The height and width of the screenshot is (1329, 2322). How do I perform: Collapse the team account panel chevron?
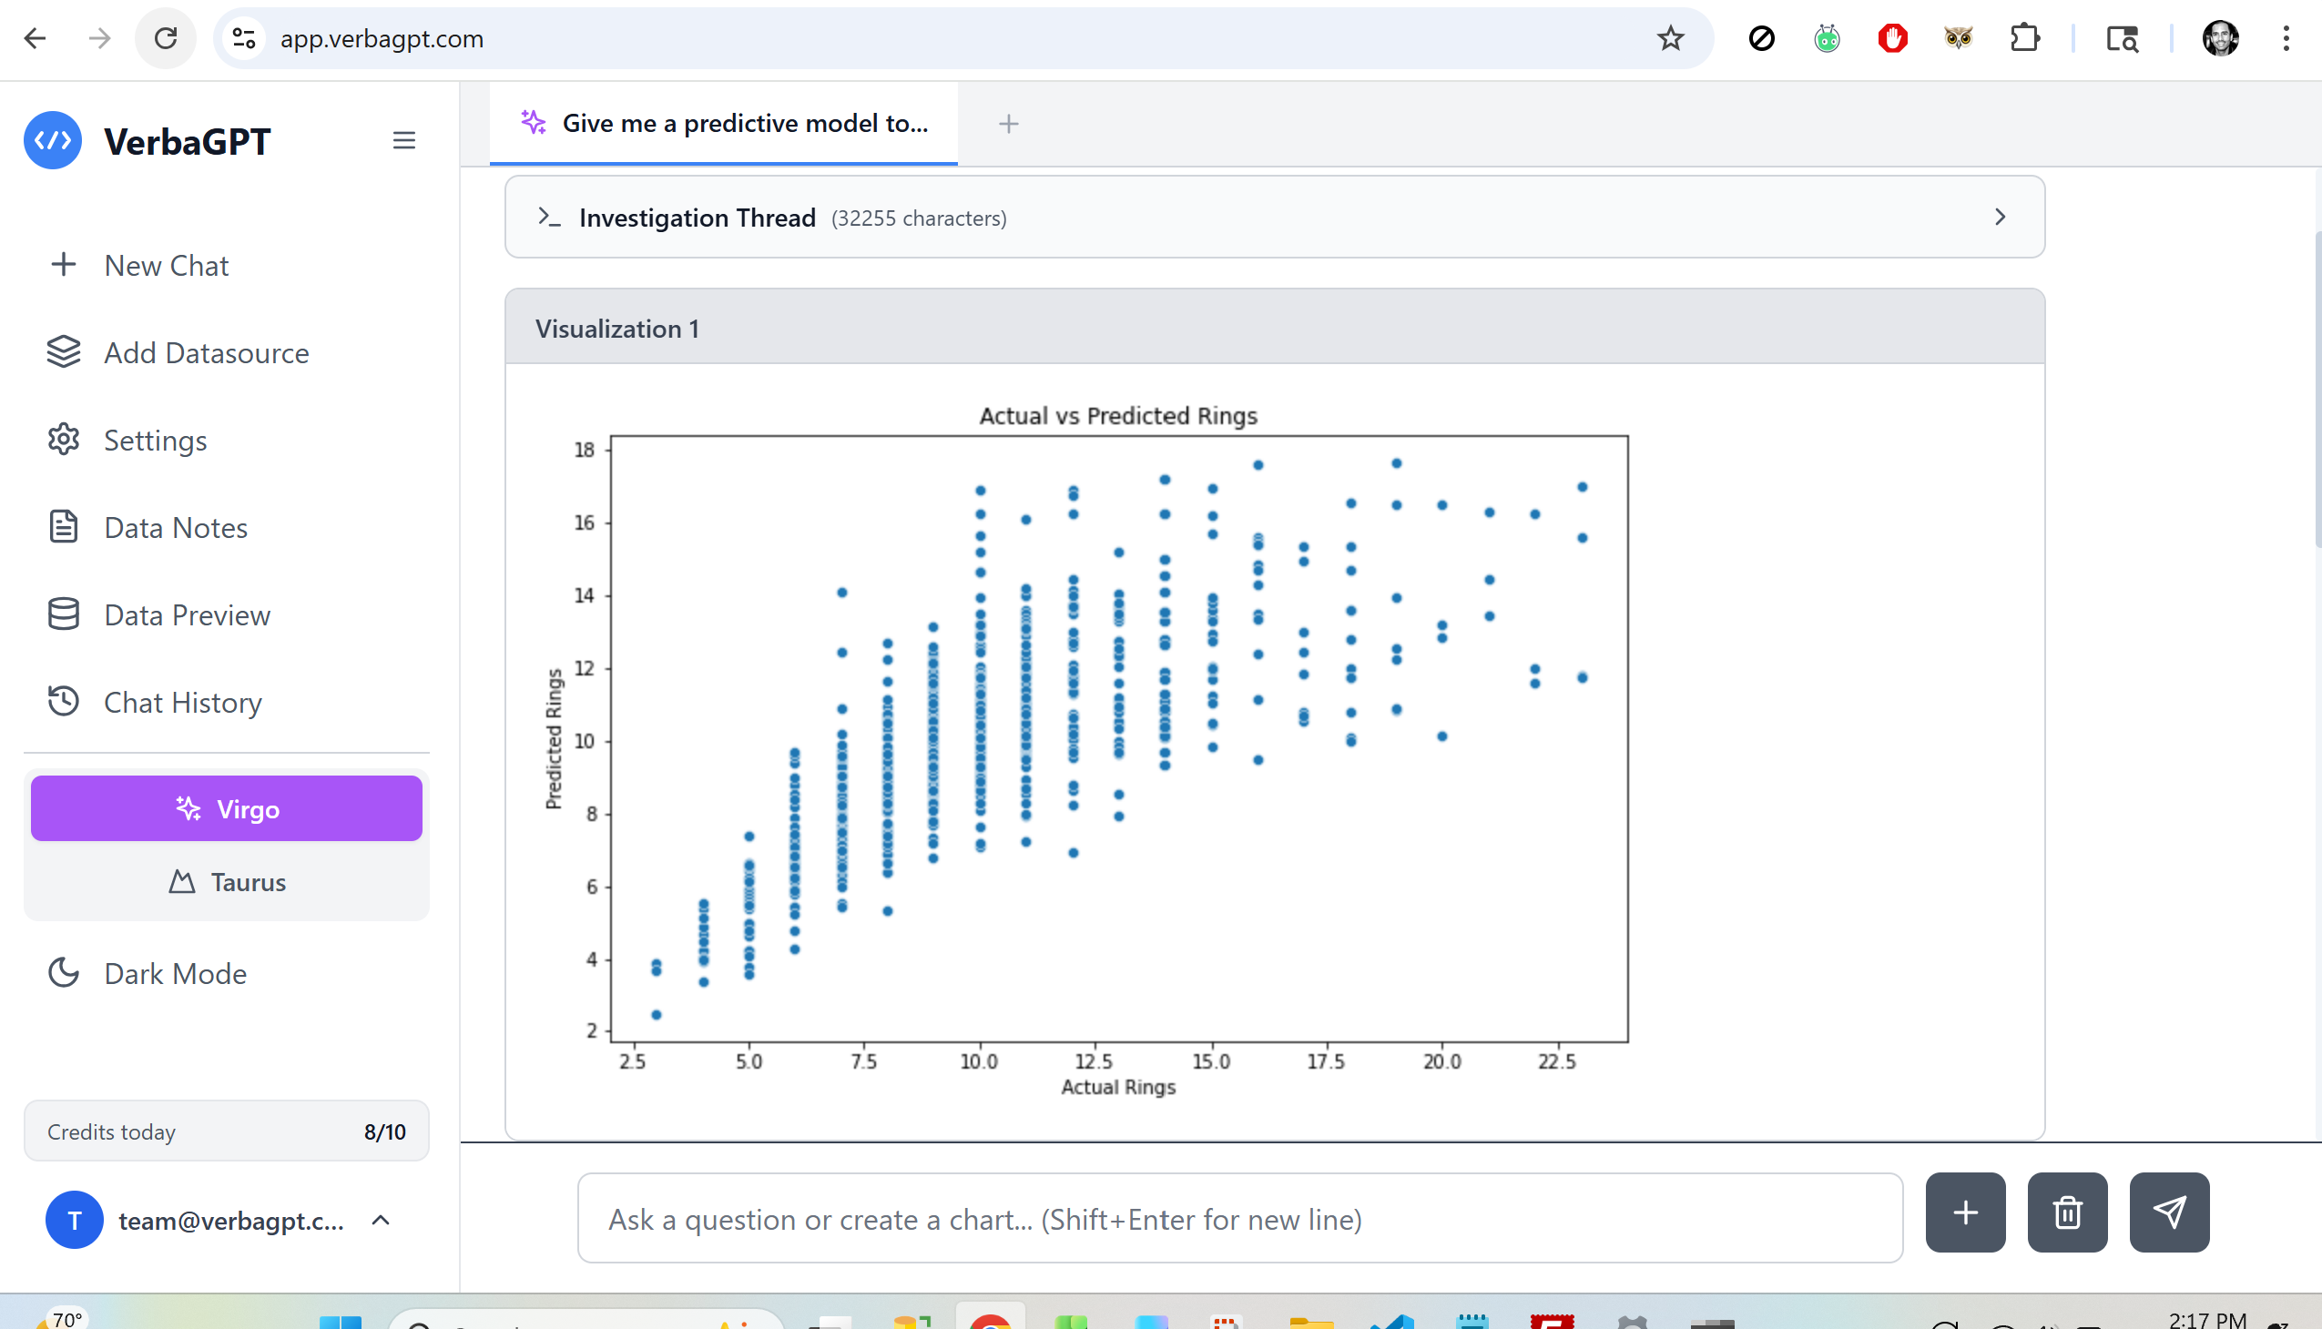(381, 1220)
